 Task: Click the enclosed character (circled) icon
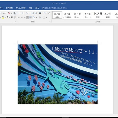coord(15,17)
